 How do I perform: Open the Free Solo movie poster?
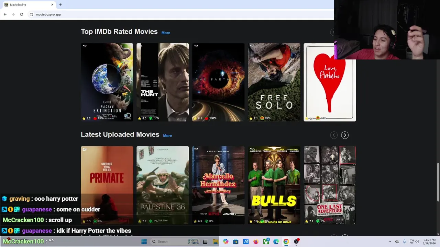pyautogui.click(x=274, y=82)
